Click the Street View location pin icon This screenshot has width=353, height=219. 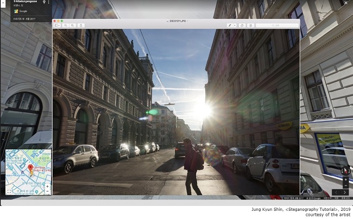click(44, 2)
